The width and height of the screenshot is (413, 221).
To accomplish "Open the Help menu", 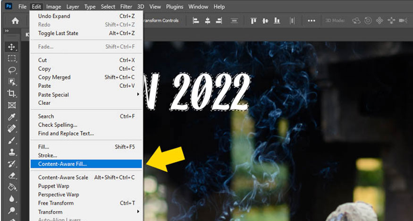I will [219, 7].
